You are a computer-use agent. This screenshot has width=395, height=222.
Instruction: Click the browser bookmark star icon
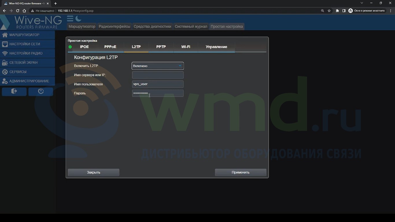[329, 11]
